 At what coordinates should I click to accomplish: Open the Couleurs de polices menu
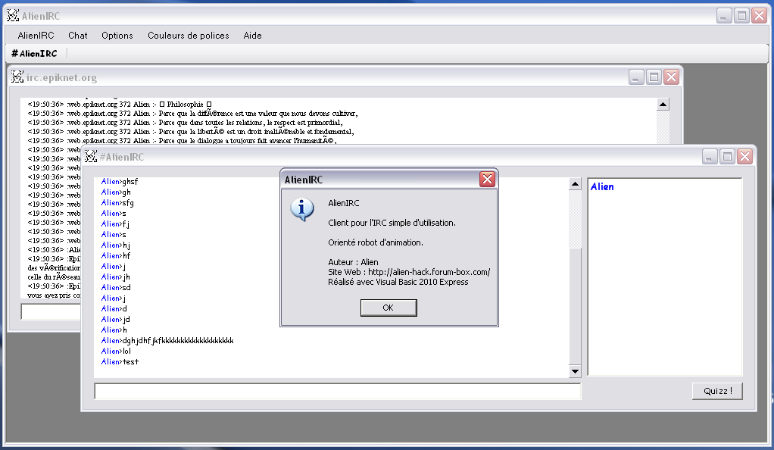(189, 36)
